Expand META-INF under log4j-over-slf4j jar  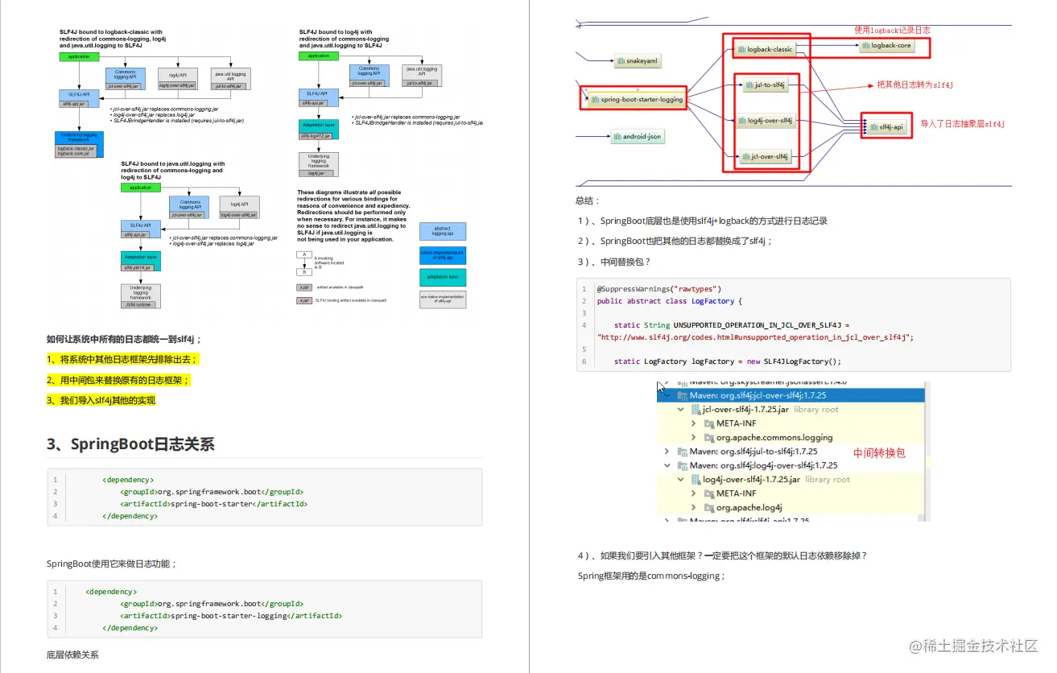pyautogui.click(x=695, y=493)
